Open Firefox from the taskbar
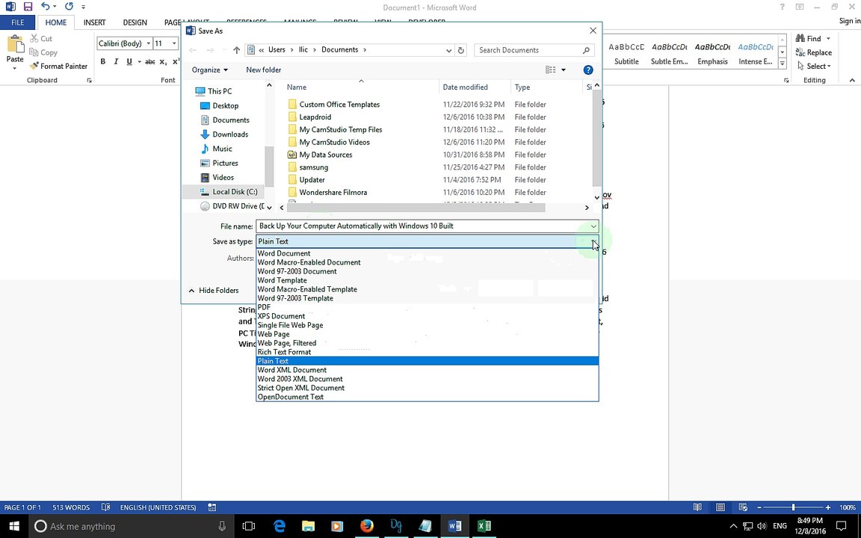This screenshot has width=861, height=538. (x=367, y=526)
